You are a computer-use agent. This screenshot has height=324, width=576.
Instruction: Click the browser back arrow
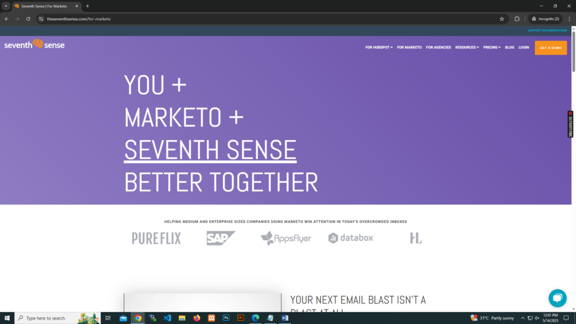(x=7, y=19)
